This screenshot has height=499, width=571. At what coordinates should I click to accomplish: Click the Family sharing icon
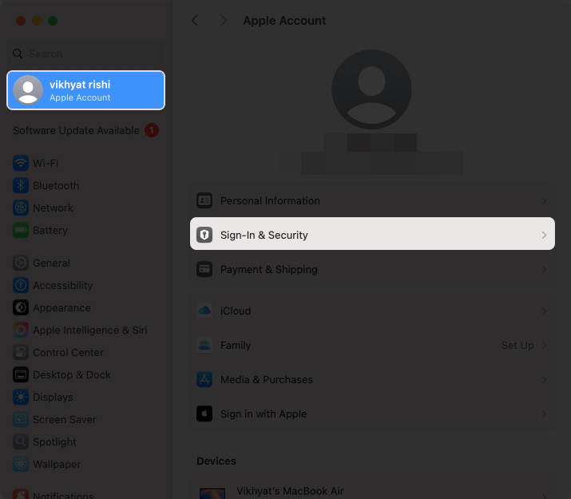204,345
